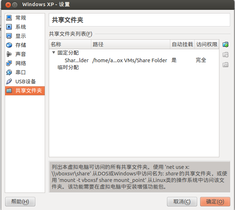Click the remove shared folder icon
Image resolution: width=235 pixels, height=210 pixels.
point(226,65)
